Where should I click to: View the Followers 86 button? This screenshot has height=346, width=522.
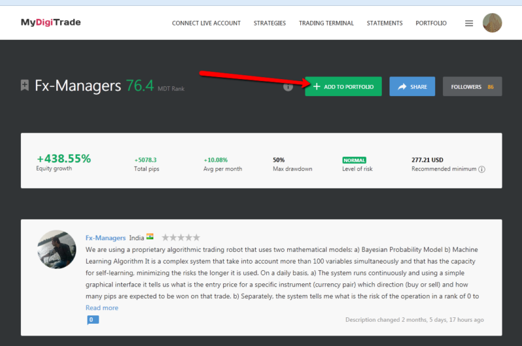click(x=472, y=87)
